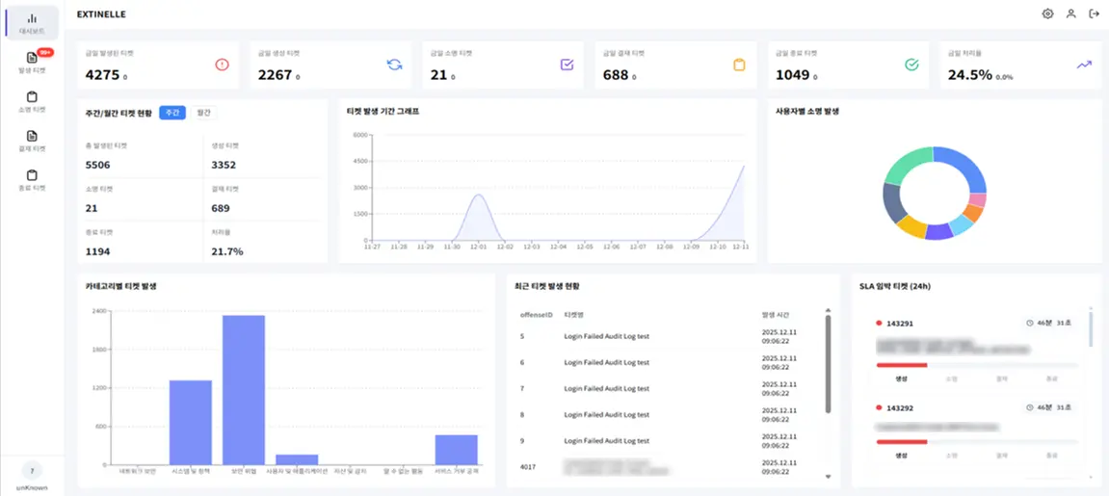The width and height of the screenshot is (1109, 496).
Task: Click the EXTINELLE title link
Action: pos(101,14)
